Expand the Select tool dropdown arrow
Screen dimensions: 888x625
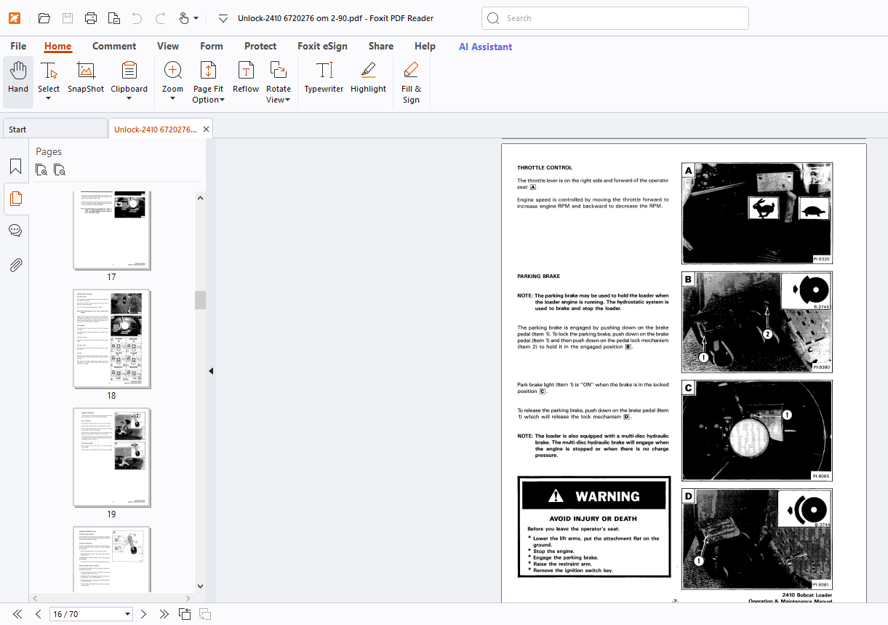pyautogui.click(x=49, y=99)
